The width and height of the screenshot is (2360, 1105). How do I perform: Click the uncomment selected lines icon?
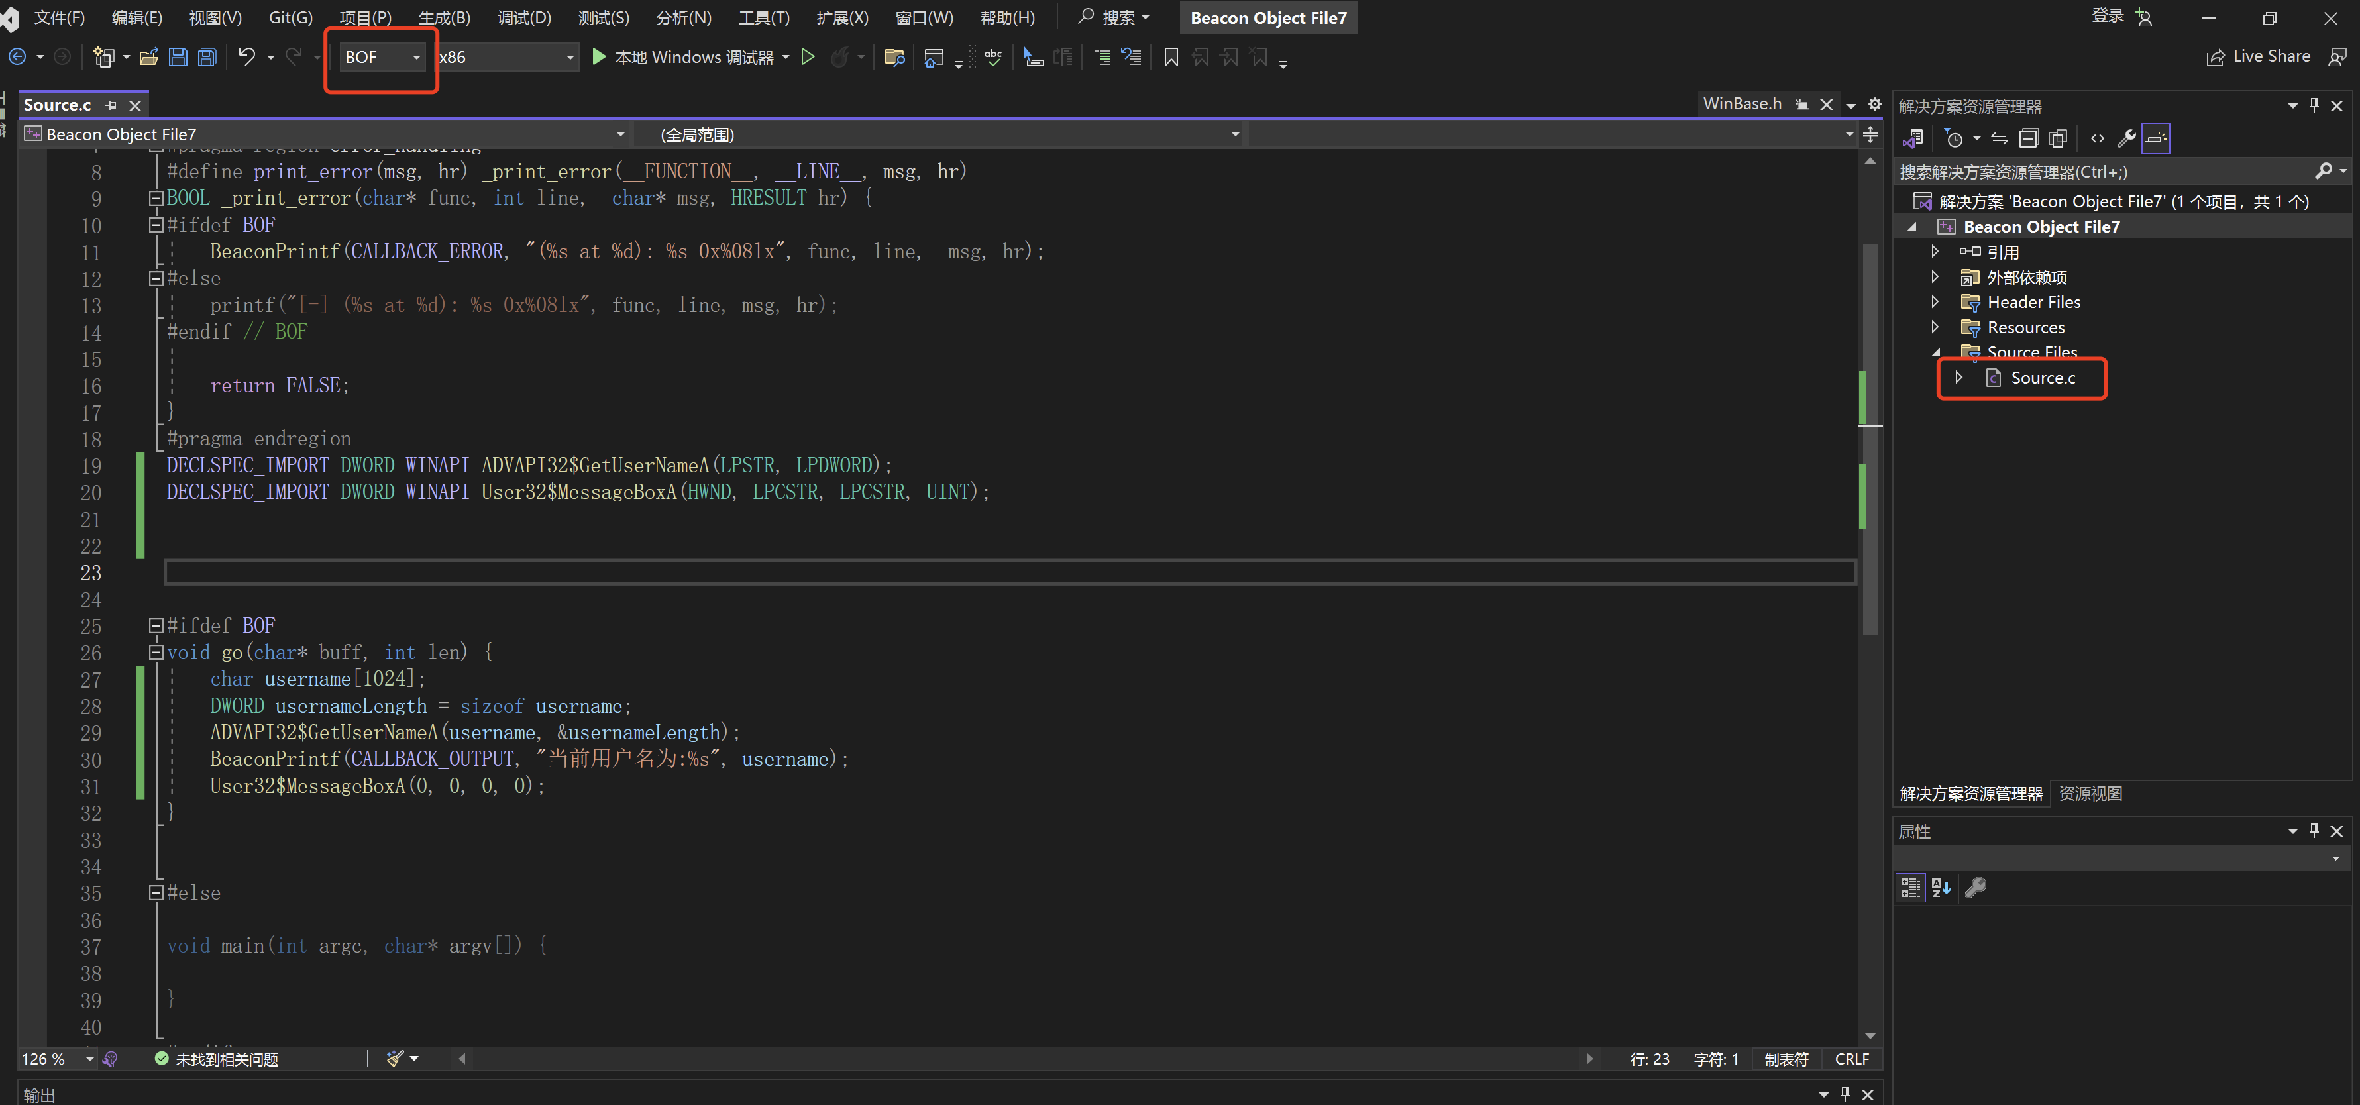1132,58
